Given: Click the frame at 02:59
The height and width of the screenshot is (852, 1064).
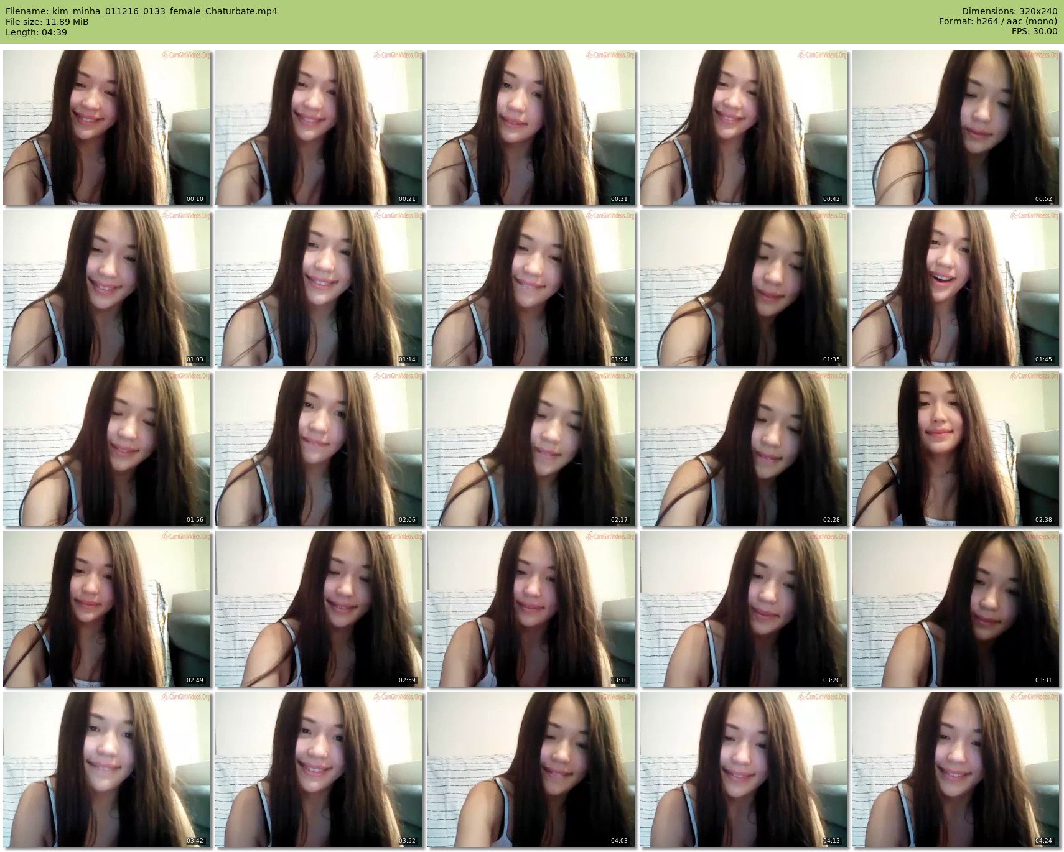Looking at the screenshot, I should [319, 609].
